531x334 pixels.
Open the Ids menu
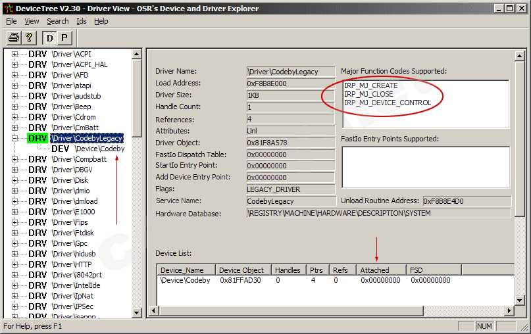pyautogui.click(x=81, y=21)
